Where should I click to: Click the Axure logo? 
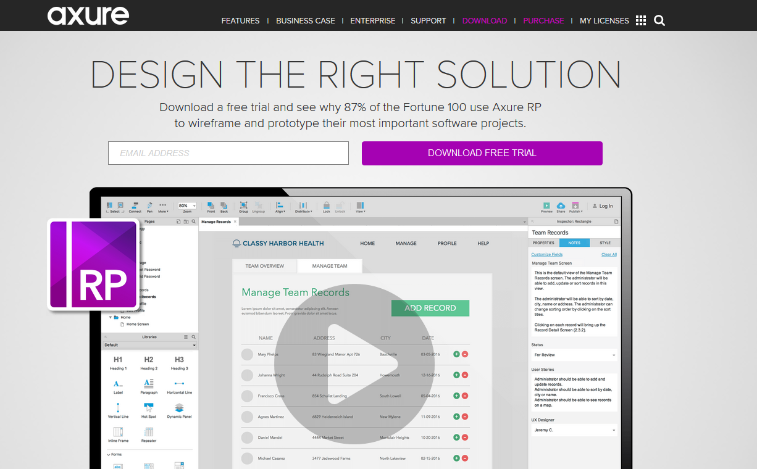[88, 15]
